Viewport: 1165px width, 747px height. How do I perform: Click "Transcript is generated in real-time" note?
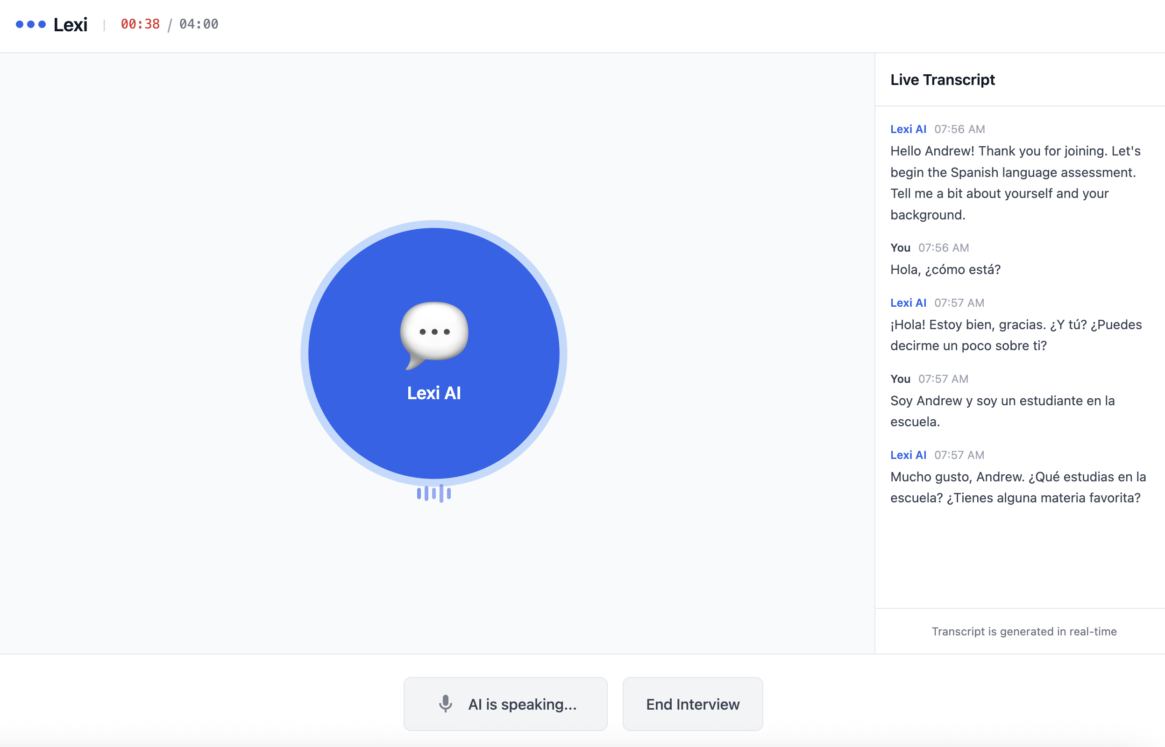tap(1024, 631)
